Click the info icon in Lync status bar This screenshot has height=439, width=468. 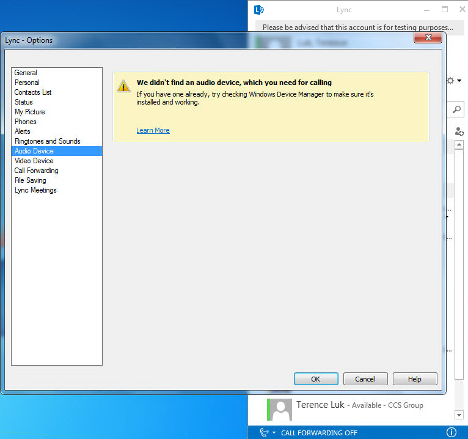coord(452,432)
